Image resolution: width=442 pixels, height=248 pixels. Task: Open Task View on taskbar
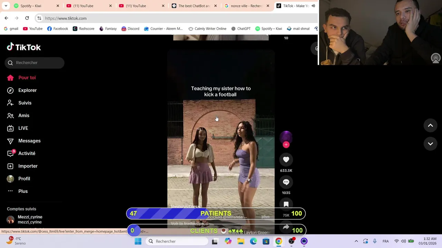(x=214, y=241)
